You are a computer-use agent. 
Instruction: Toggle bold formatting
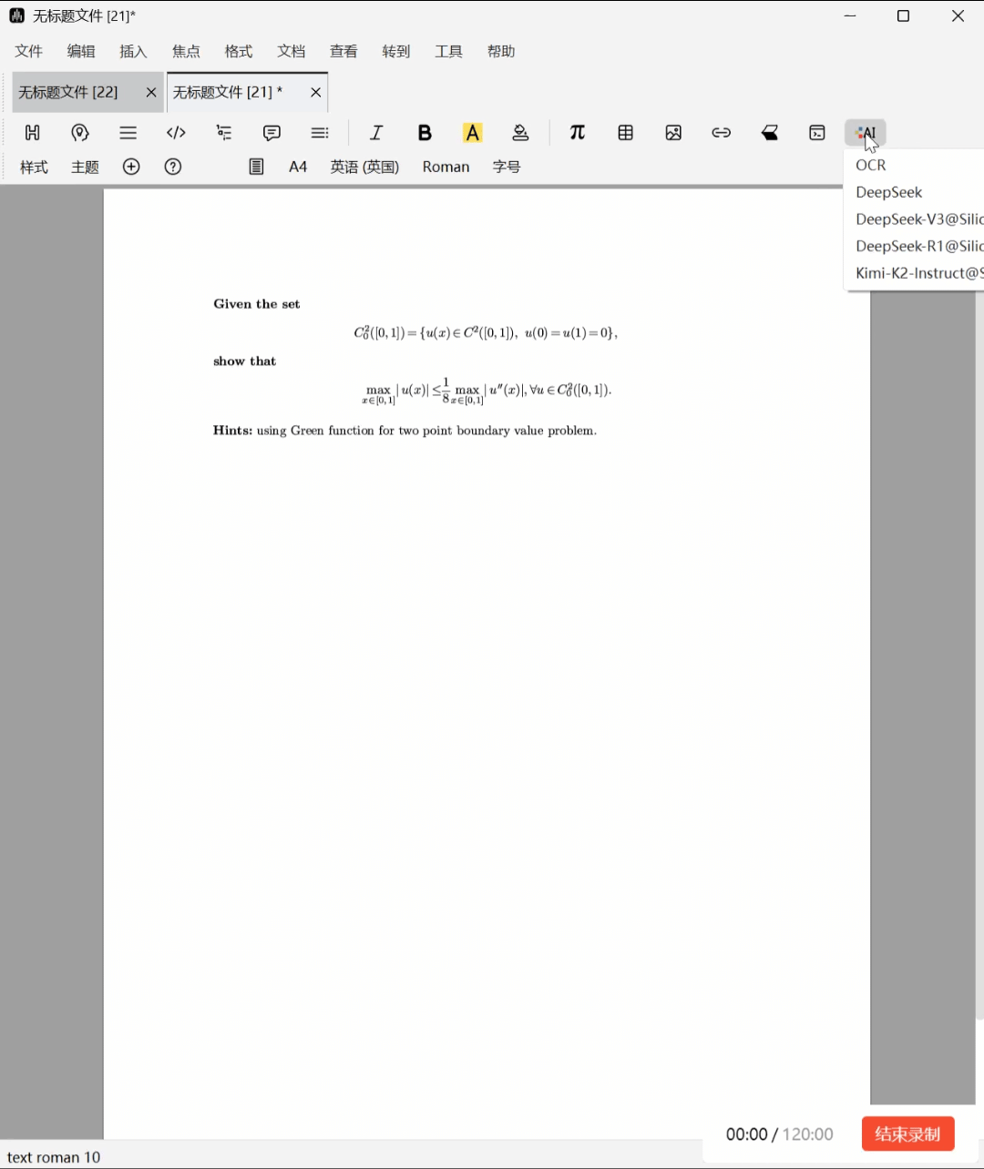tap(425, 133)
